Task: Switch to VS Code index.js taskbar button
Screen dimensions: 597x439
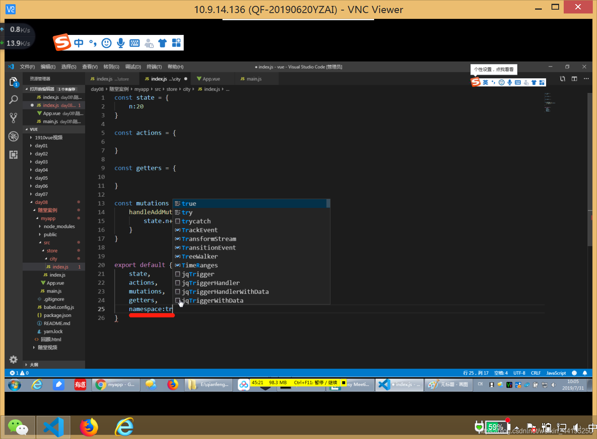Action: [399, 385]
